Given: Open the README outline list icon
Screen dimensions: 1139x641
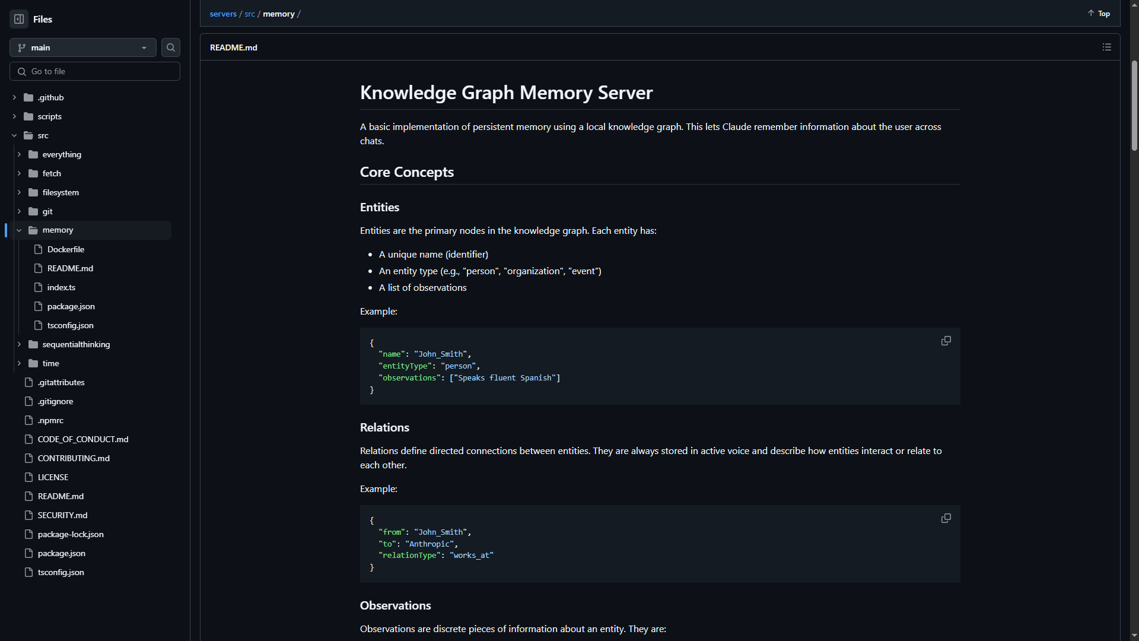Looking at the screenshot, I should 1106,47.
